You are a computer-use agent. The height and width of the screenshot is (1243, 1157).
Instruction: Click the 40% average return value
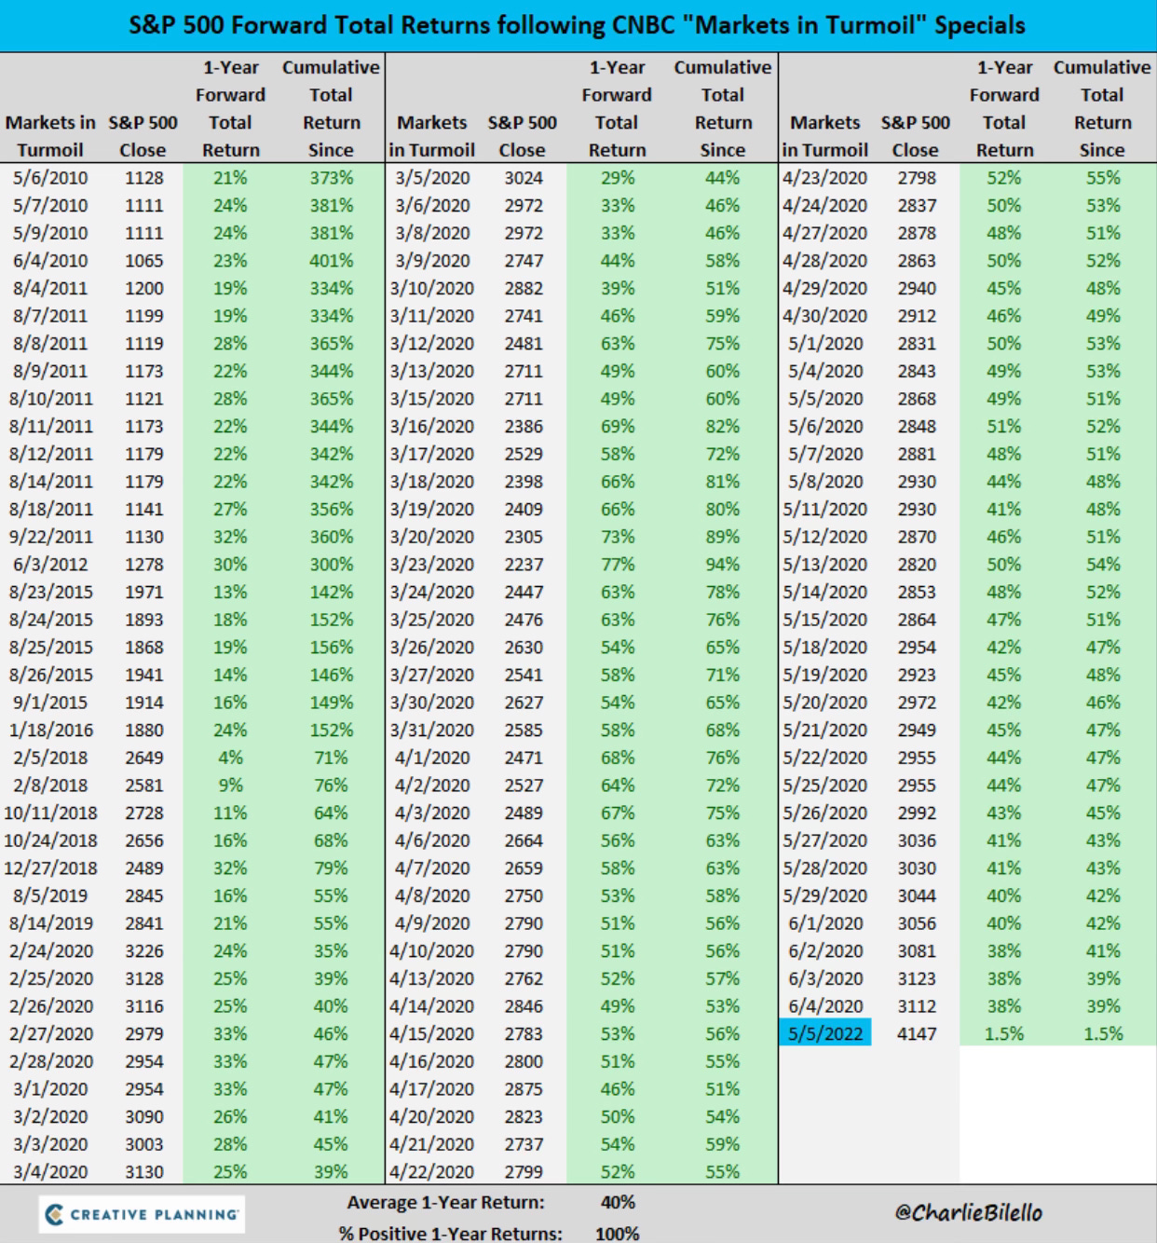click(x=618, y=1202)
